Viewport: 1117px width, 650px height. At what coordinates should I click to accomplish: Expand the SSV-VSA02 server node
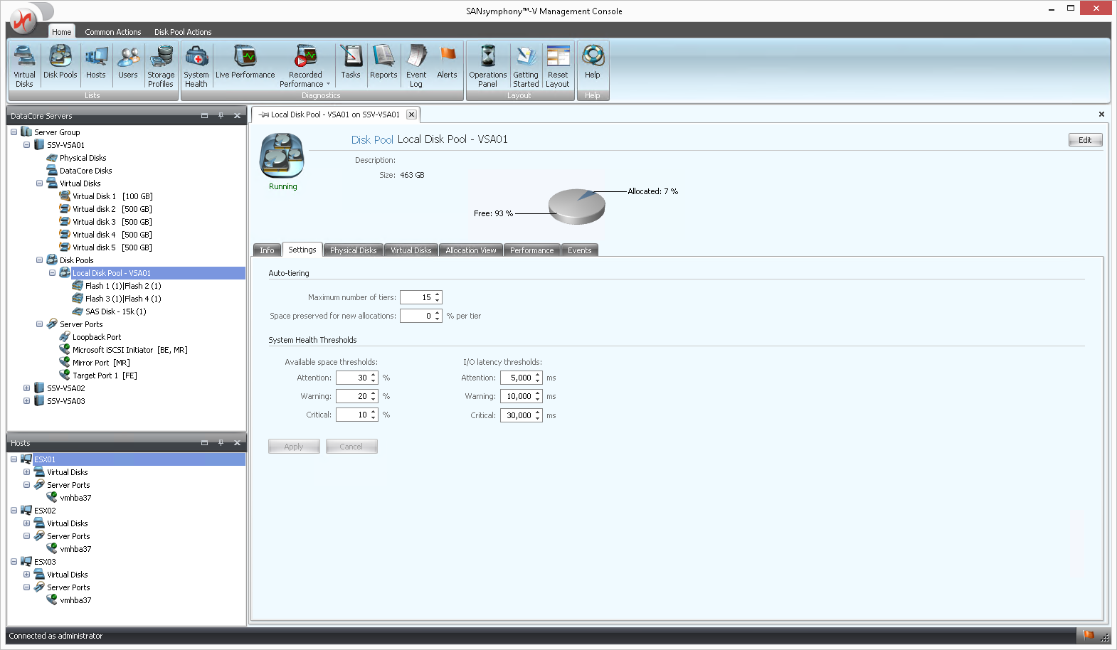coord(26,388)
